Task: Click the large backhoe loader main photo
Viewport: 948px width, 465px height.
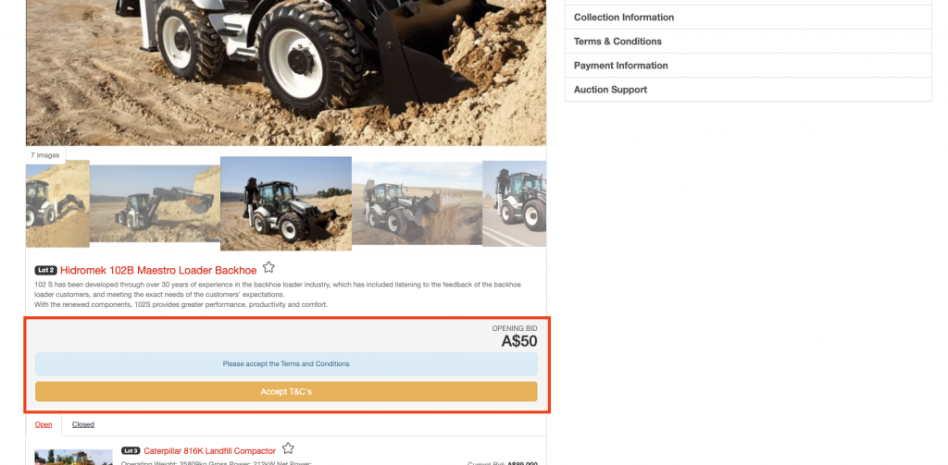Action: pos(286,72)
